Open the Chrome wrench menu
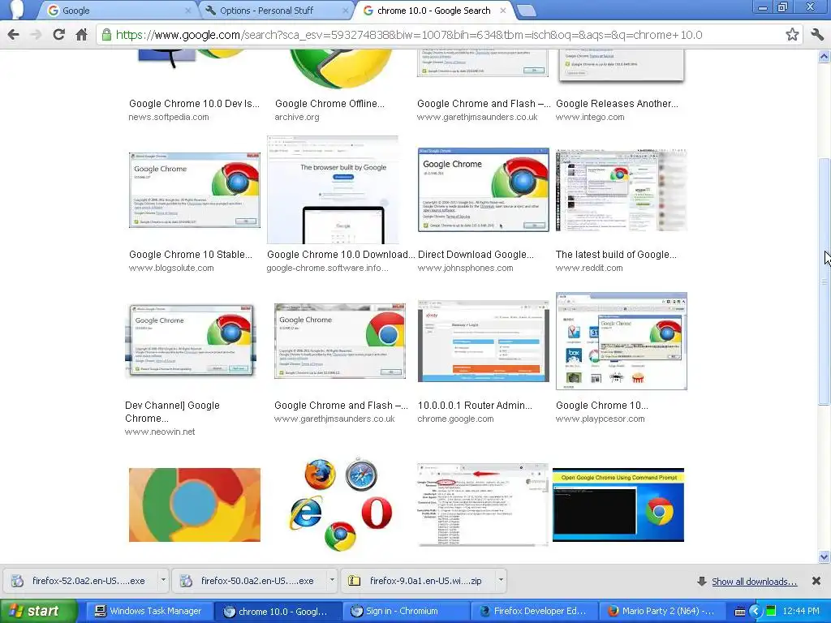 coord(816,35)
